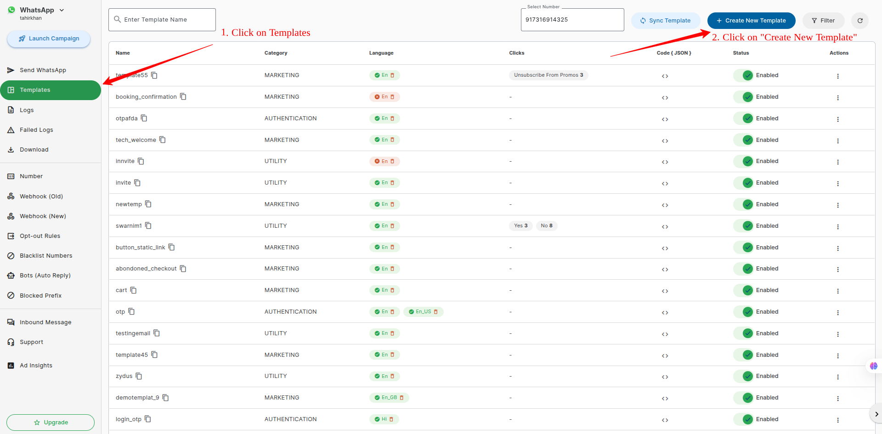882x434 pixels.
Task: Open actions menu for innvite
Action: click(x=838, y=162)
